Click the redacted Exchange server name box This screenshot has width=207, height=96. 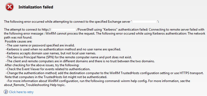145,22
